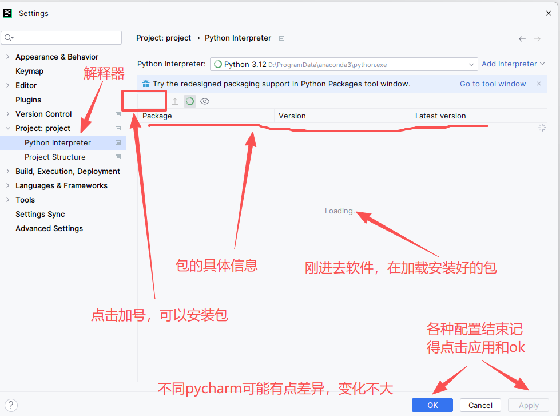Select Advanced Settings item
Viewport: 560px width, 416px height.
(x=49, y=228)
